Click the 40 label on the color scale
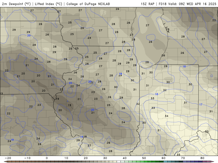This screenshot has width=218, height=163. coord(125,158)
